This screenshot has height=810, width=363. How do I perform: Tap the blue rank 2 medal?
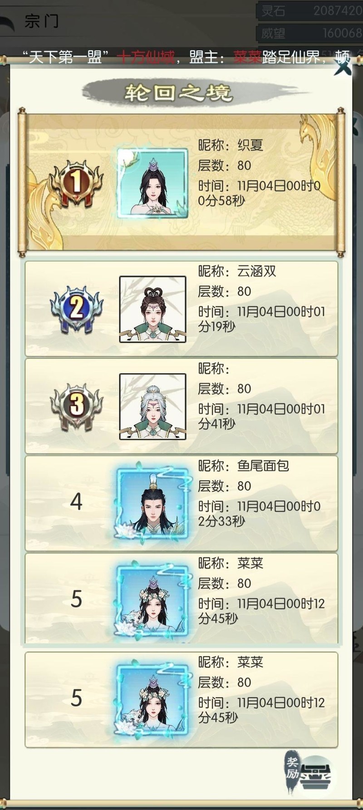[x=76, y=310]
